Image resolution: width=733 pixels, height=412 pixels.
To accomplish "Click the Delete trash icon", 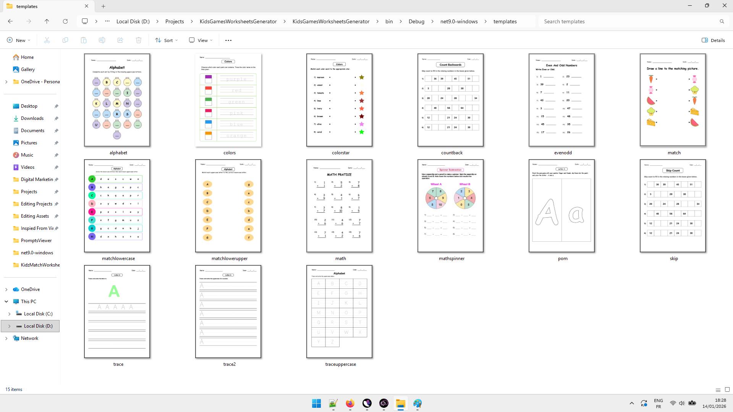I will [x=139, y=40].
